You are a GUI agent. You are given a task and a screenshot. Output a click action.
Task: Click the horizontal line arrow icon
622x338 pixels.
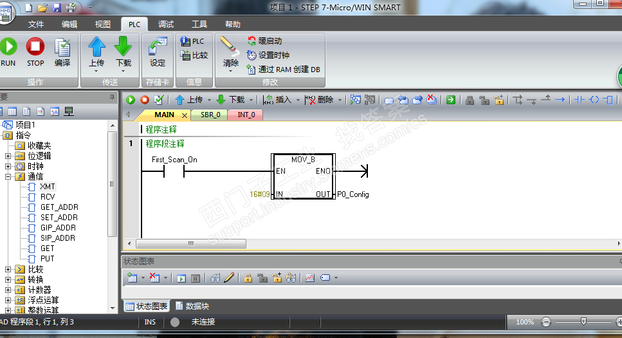(560, 100)
